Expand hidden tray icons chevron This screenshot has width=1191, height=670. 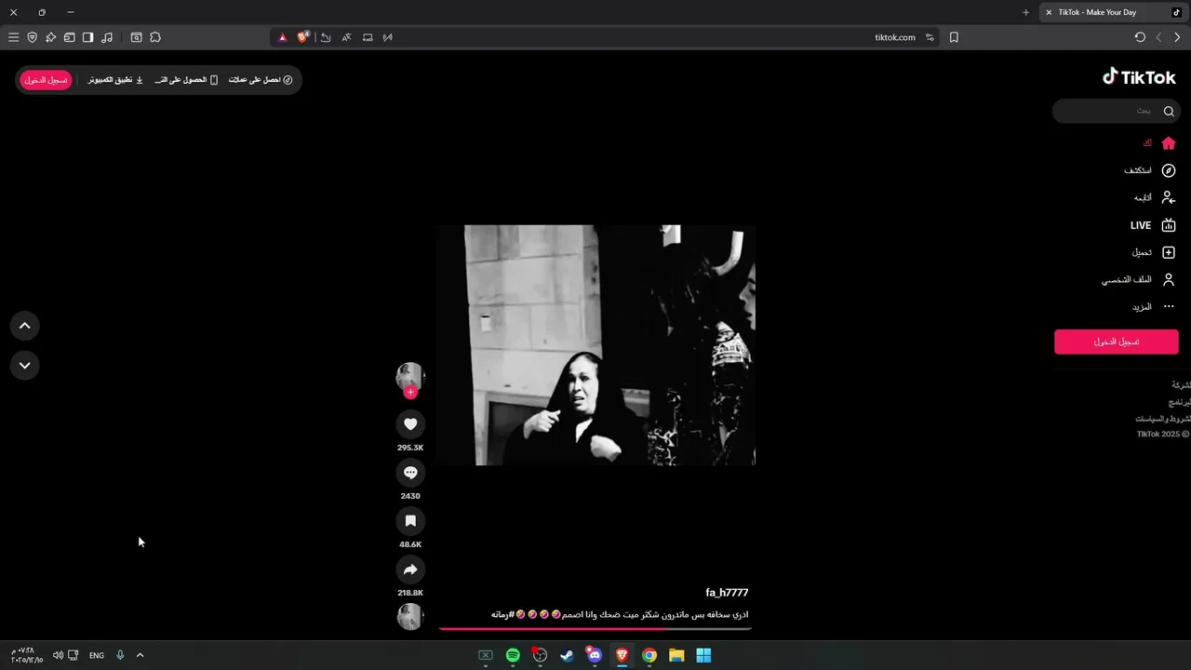140,655
